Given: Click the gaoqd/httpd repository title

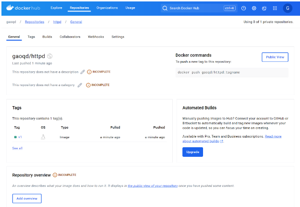Looking at the screenshot, I should 28,56.
